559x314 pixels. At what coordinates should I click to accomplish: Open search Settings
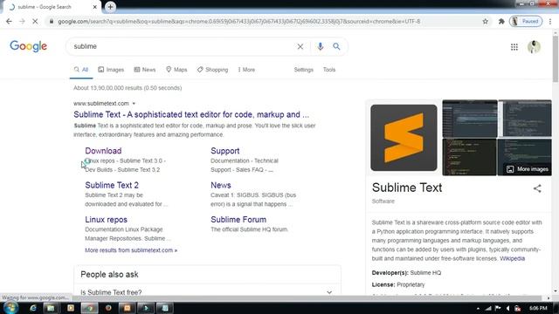tap(303, 70)
